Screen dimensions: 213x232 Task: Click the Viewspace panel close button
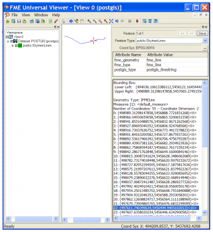coord(58,27)
